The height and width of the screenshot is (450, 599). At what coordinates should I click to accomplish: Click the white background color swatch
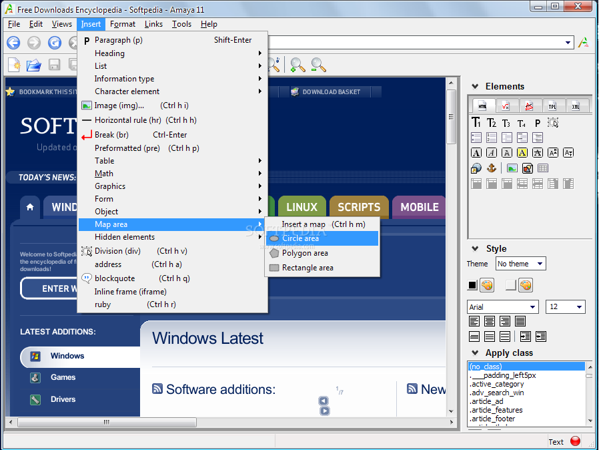tap(511, 285)
